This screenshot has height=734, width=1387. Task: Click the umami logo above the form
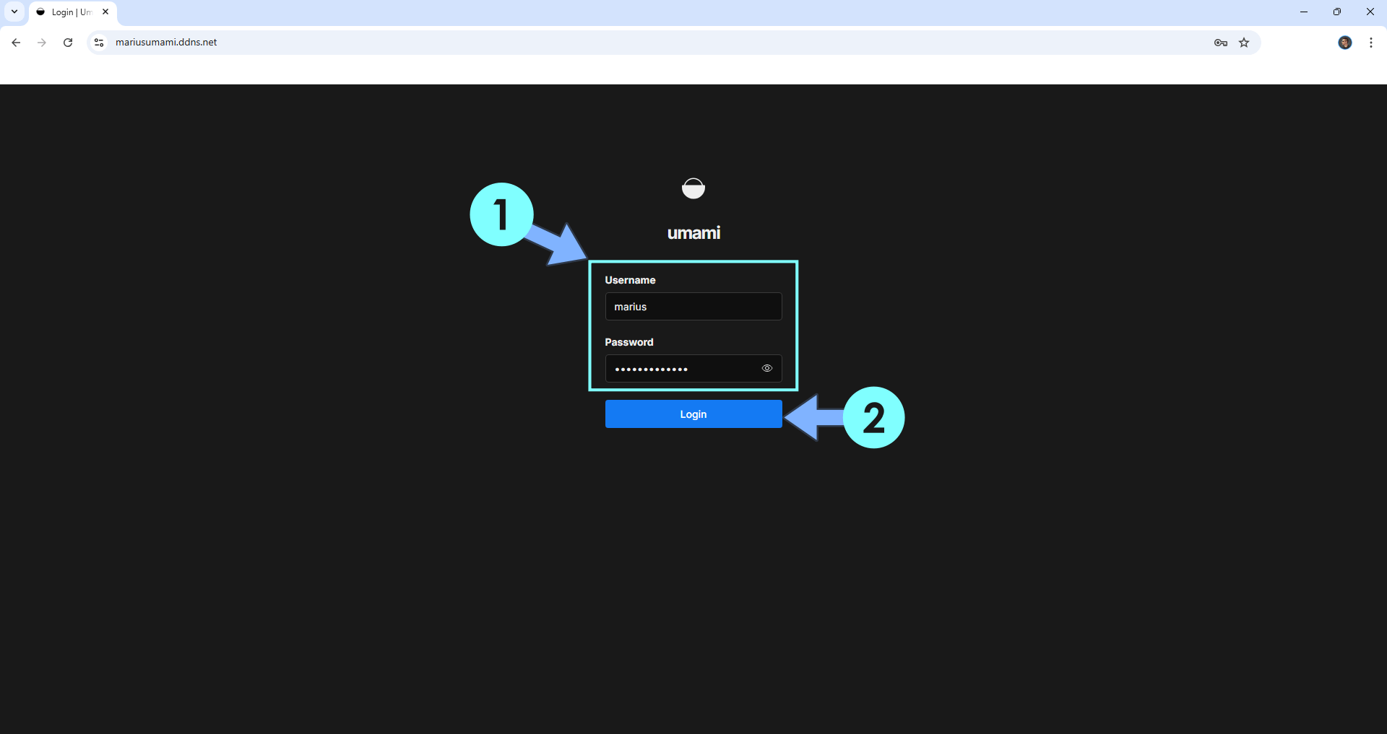(693, 188)
